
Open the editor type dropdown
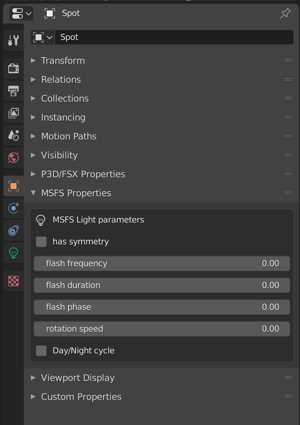[22, 14]
